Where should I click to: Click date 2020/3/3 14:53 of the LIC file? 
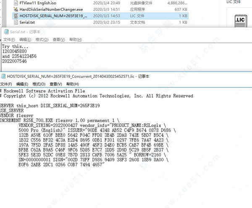[x=107, y=16]
